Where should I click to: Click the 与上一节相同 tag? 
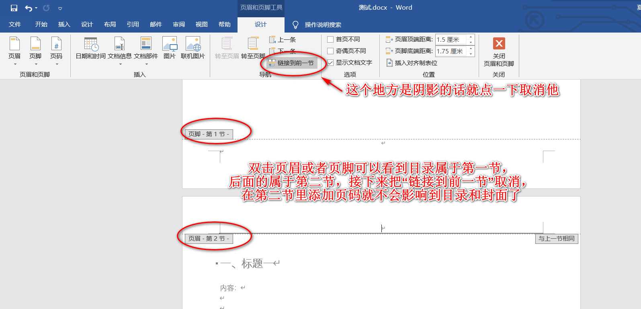tap(557, 239)
